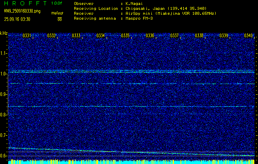Click the Chigasaki, Japan receiving location
The image size is (258, 164).
pos(166,9)
